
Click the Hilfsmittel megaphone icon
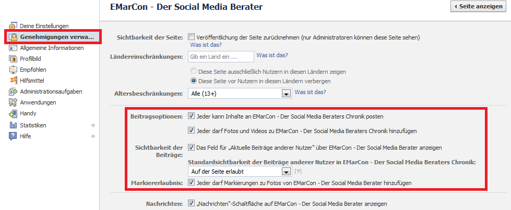click(13, 81)
